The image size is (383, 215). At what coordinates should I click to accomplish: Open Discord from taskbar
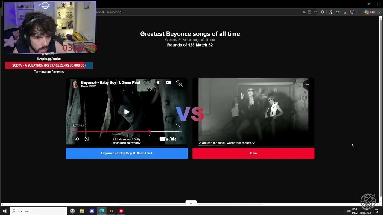pos(92,211)
